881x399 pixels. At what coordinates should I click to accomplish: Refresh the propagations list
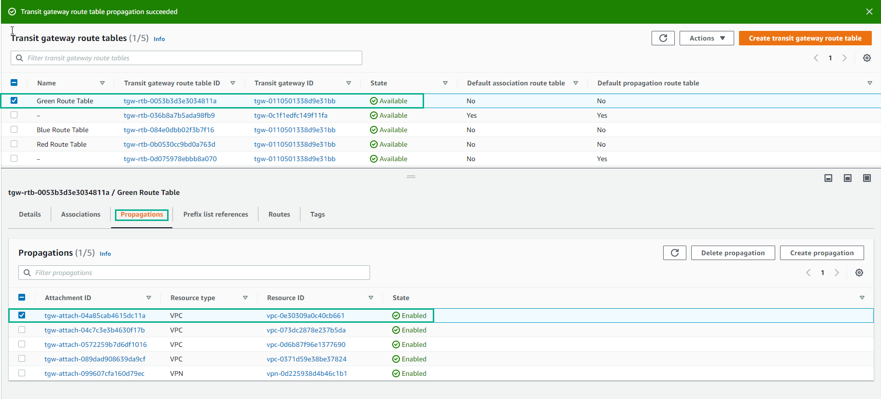point(674,253)
